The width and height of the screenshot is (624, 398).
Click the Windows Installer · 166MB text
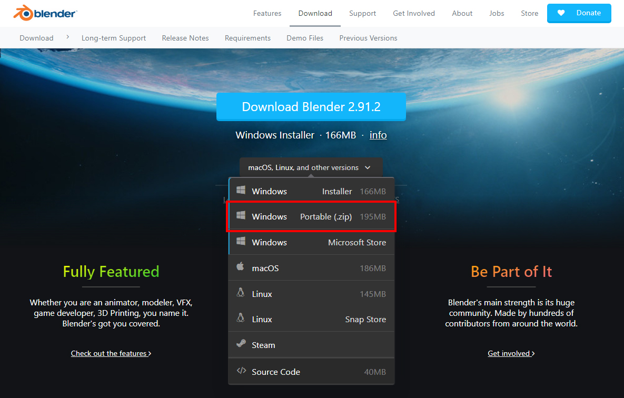coord(296,135)
